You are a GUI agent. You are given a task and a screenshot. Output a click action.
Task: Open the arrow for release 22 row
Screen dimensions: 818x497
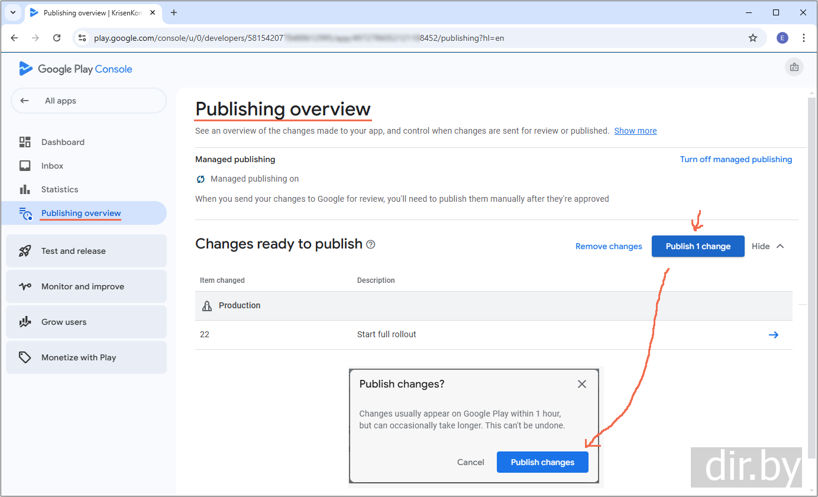pyautogui.click(x=773, y=335)
